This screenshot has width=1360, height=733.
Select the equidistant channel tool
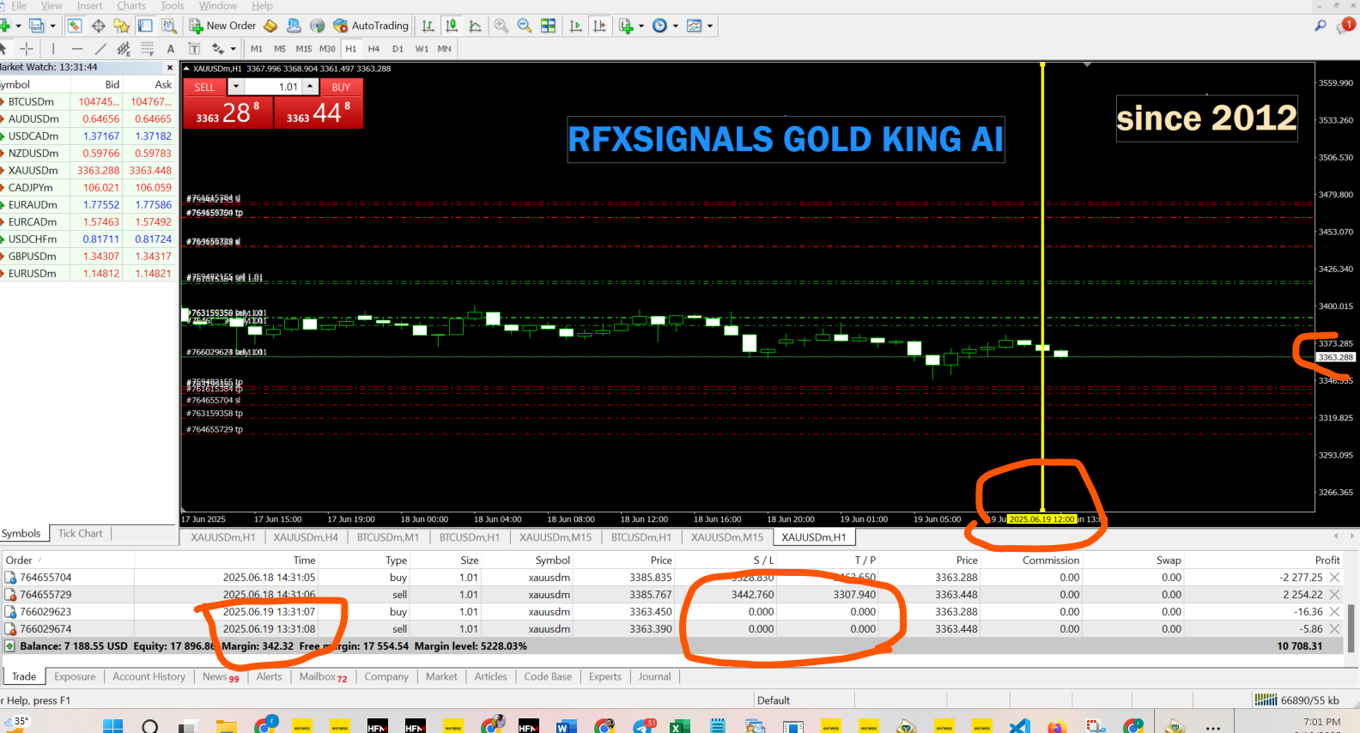pyautogui.click(x=124, y=49)
